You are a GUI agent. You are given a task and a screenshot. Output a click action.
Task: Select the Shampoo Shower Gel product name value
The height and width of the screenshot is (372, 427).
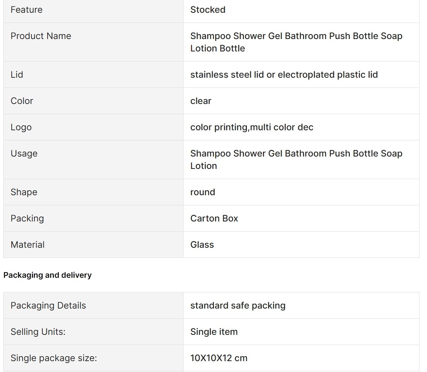pyautogui.click(x=296, y=42)
